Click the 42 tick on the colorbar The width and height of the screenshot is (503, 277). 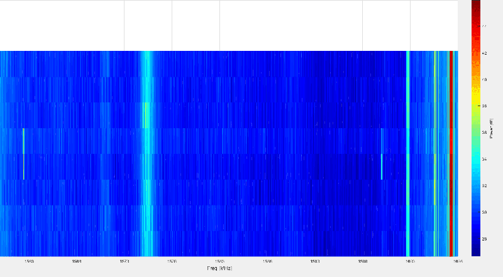[x=484, y=53]
